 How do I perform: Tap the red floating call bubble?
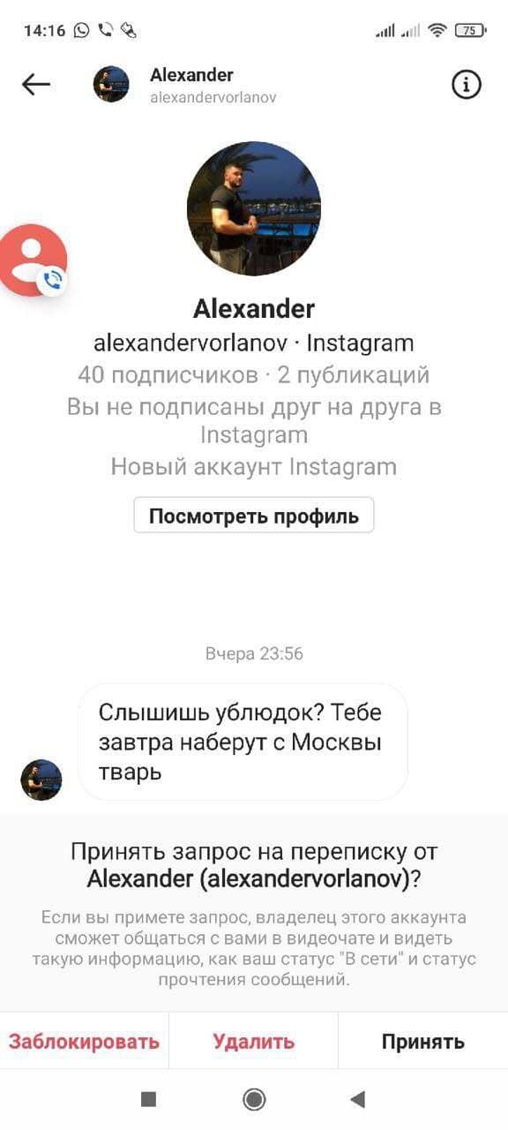[33, 260]
